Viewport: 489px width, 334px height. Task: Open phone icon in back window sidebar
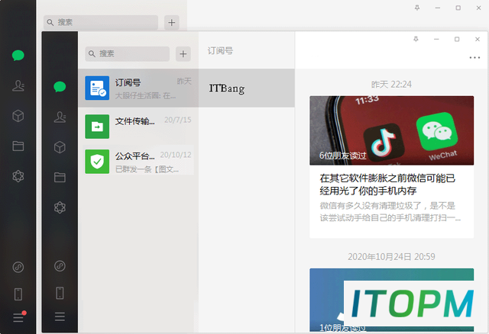[18, 294]
